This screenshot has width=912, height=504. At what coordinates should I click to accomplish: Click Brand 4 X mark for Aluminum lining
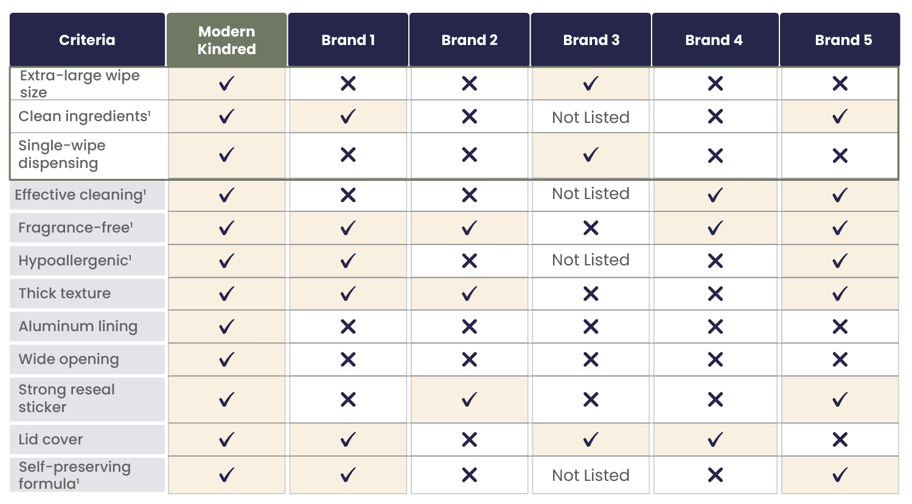(715, 327)
